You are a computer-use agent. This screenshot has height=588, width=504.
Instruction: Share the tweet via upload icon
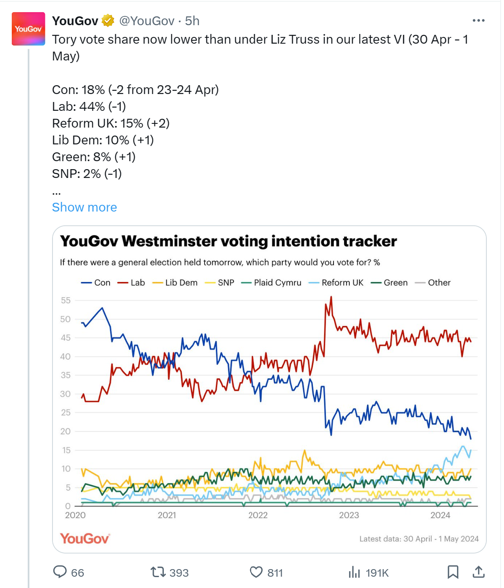[479, 572]
